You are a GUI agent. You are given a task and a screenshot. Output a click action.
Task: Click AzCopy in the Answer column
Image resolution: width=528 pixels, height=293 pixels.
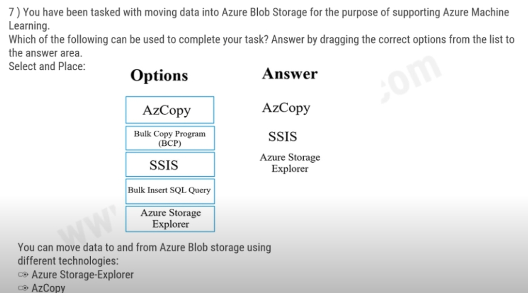(x=286, y=108)
